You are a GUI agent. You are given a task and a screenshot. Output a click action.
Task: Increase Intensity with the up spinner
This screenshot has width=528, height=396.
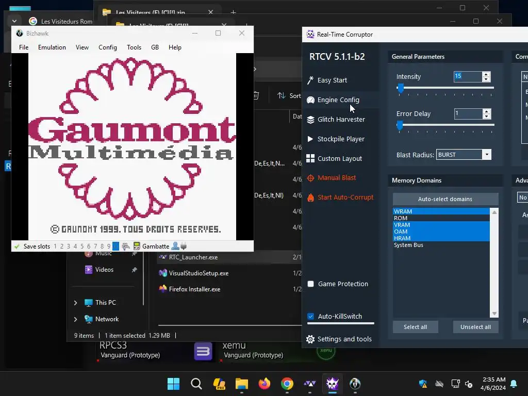pyautogui.click(x=486, y=74)
